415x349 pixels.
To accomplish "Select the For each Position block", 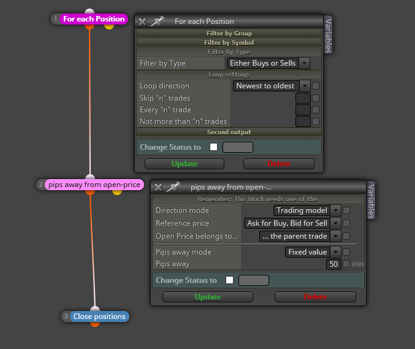I will pos(94,19).
